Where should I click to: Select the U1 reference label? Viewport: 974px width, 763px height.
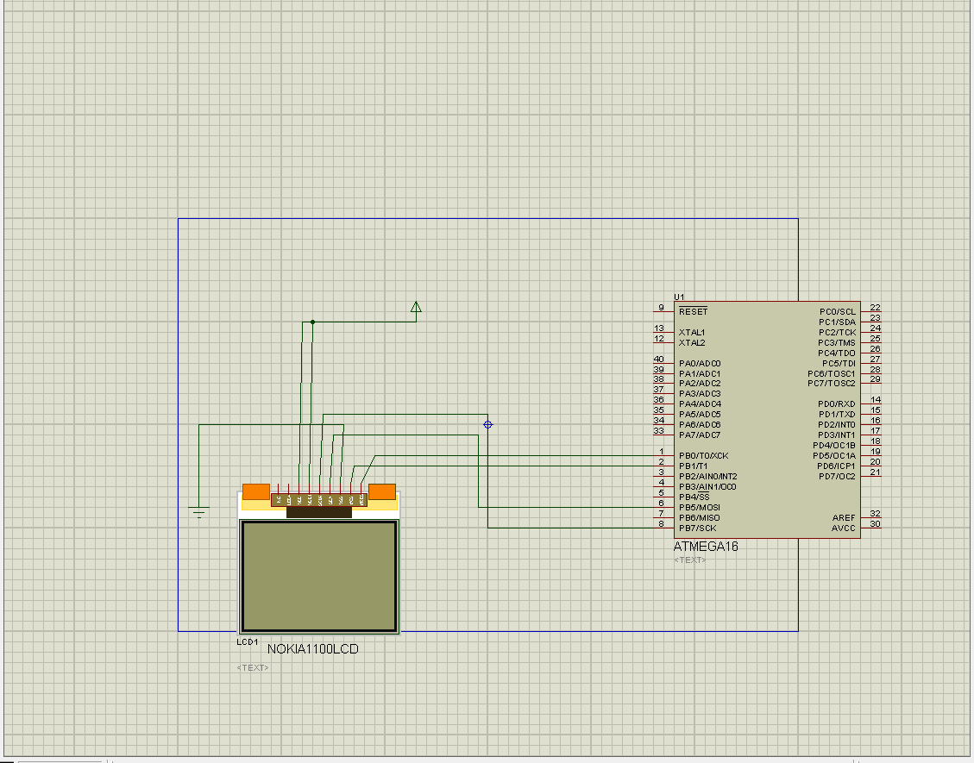[x=679, y=297]
